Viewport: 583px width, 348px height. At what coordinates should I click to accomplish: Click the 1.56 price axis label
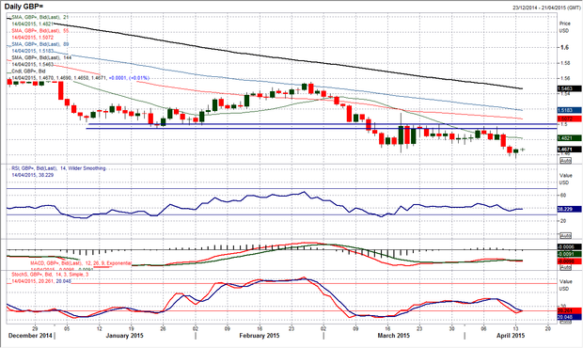click(565, 78)
